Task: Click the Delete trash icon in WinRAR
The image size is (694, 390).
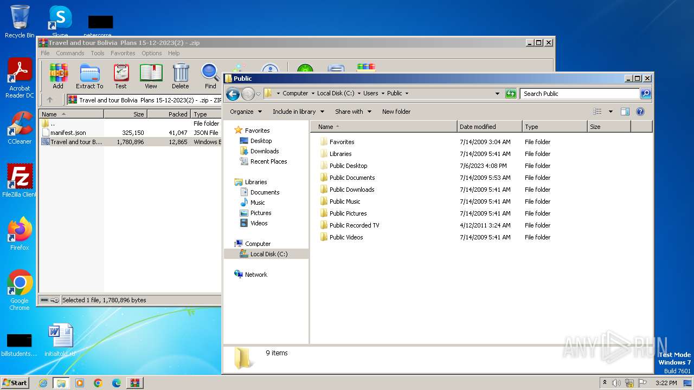Action: [x=181, y=76]
